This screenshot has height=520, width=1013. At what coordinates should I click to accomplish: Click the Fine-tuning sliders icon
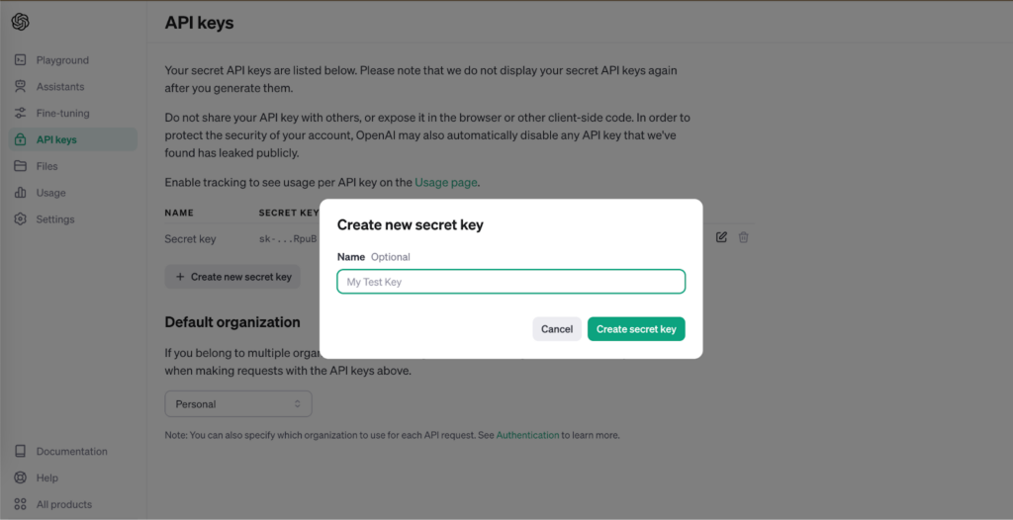click(x=20, y=113)
